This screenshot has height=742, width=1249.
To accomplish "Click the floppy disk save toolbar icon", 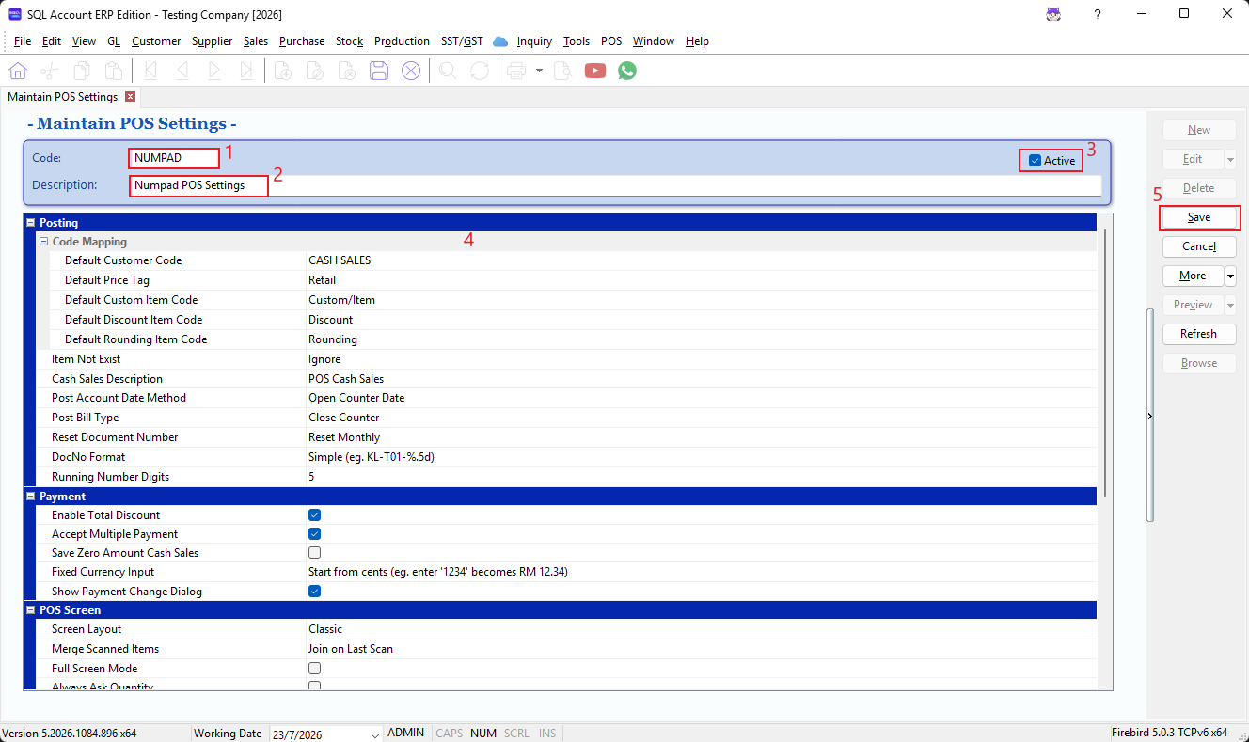I will tap(379, 71).
